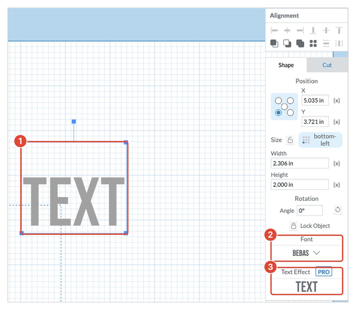Open variable {x} for Y position
Screen dimensions: 356x310
click(x=337, y=122)
